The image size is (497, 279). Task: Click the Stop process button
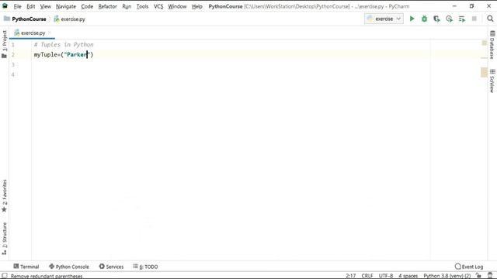(474, 19)
